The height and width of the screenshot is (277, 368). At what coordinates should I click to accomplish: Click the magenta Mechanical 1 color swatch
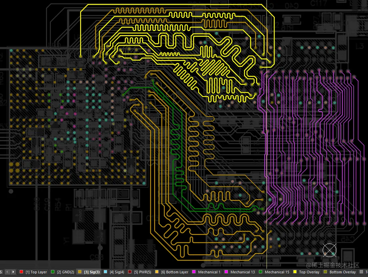click(x=194, y=272)
